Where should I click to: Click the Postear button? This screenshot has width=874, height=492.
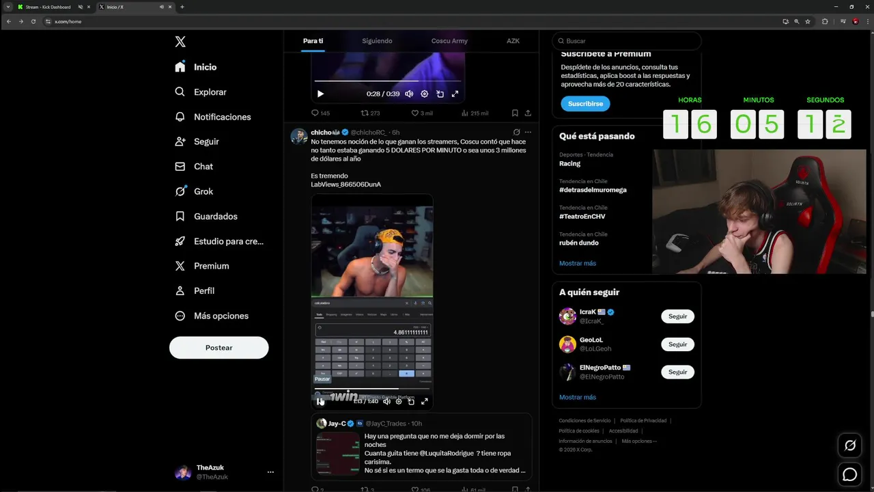[219, 347]
